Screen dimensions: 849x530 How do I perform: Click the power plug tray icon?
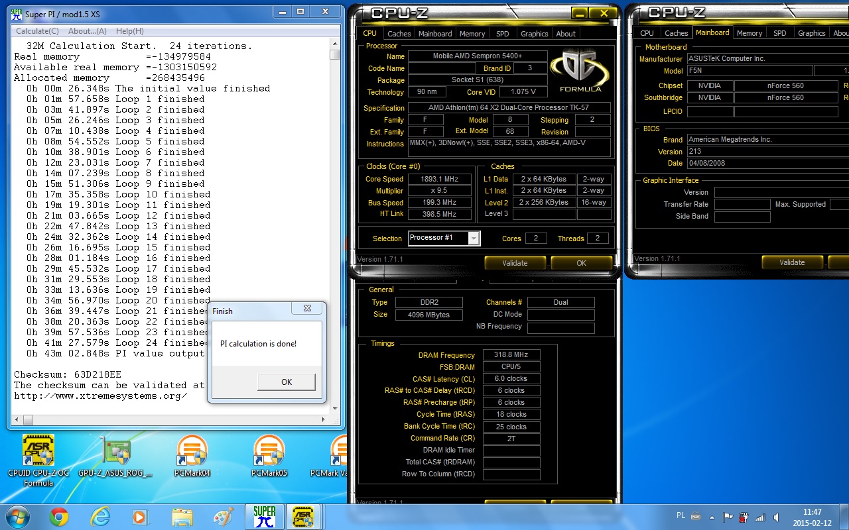[744, 517]
